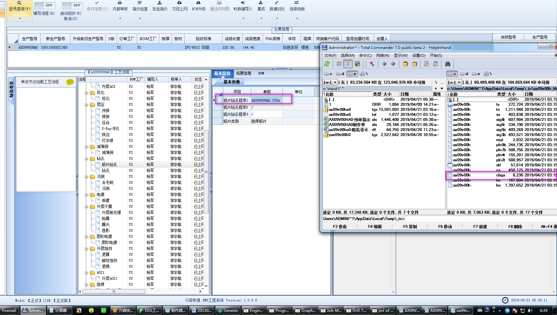The image size is (557, 315).
Task: Click Total Commander green refresh icon
Action: [x=327, y=64]
